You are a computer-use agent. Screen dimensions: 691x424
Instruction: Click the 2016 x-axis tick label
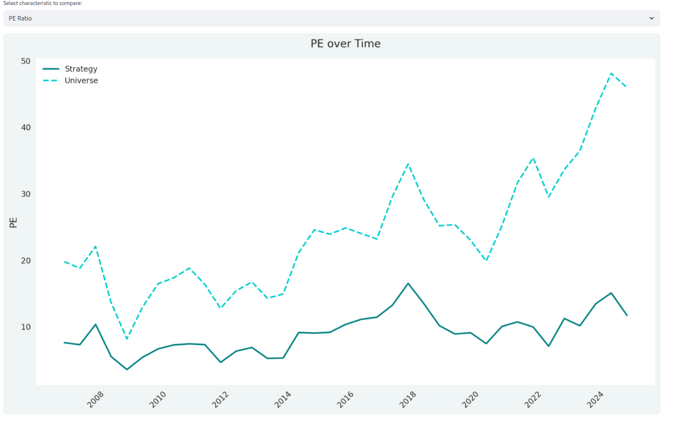(x=345, y=397)
